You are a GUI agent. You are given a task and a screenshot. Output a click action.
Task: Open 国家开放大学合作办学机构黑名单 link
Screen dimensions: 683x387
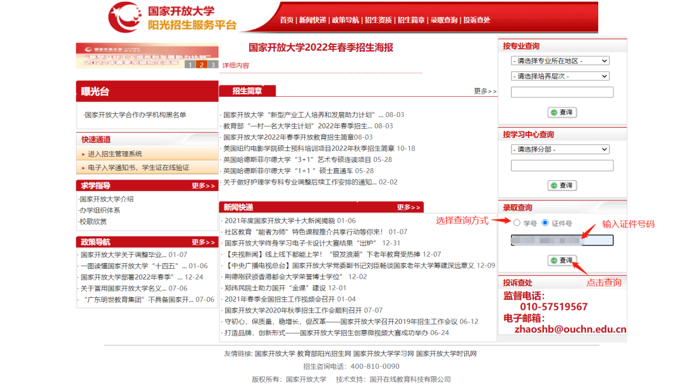(x=135, y=115)
